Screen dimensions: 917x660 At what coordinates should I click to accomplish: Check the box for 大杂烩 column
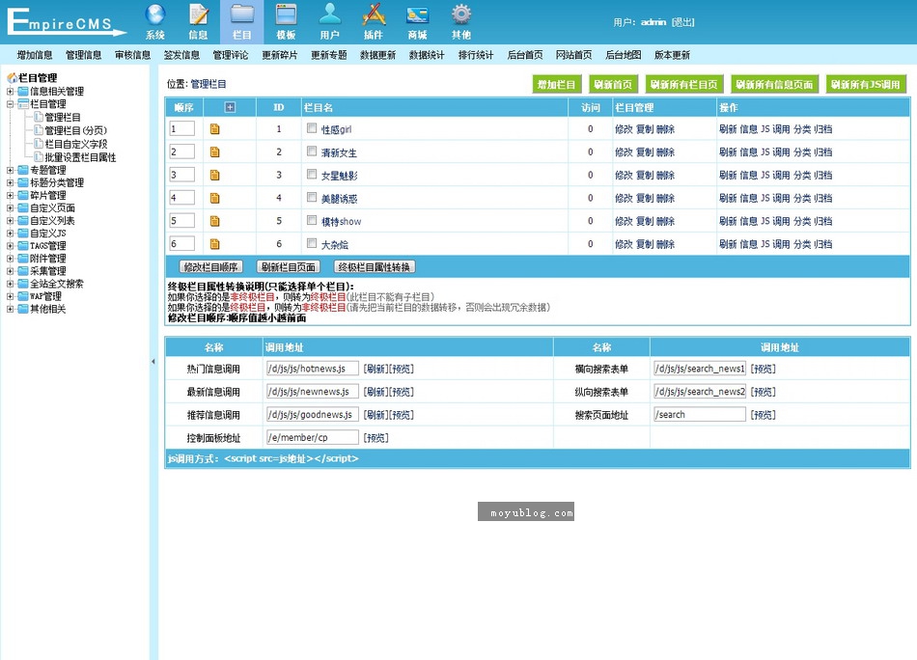pos(312,243)
